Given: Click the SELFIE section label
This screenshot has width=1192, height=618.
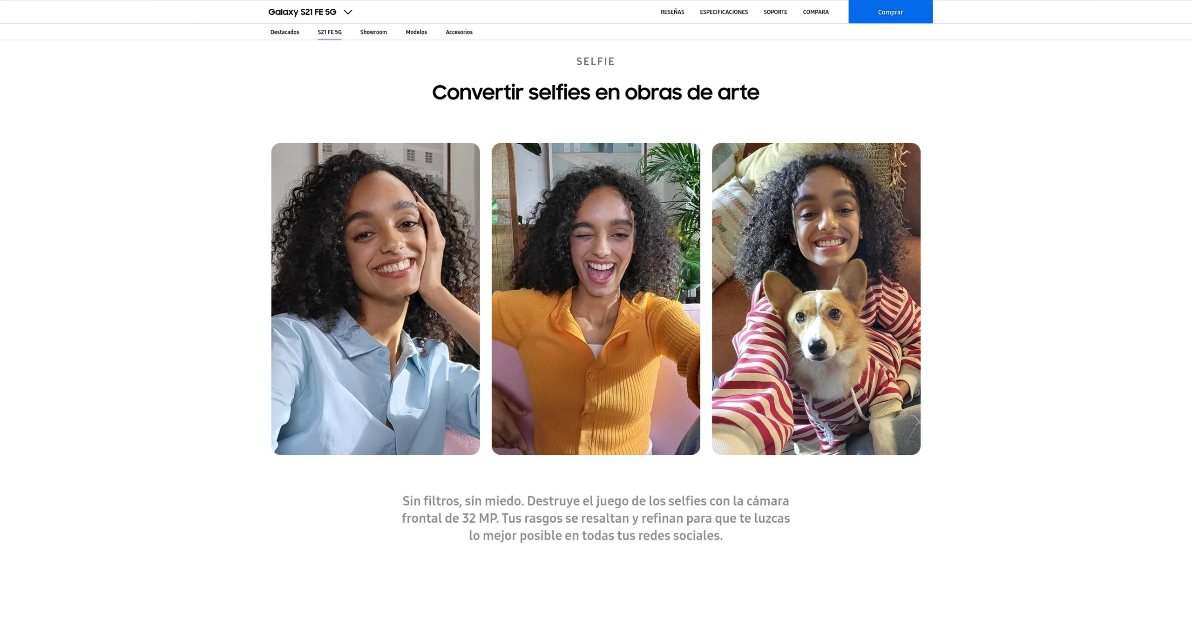Looking at the screenshot, I should (x=596, y=61).
